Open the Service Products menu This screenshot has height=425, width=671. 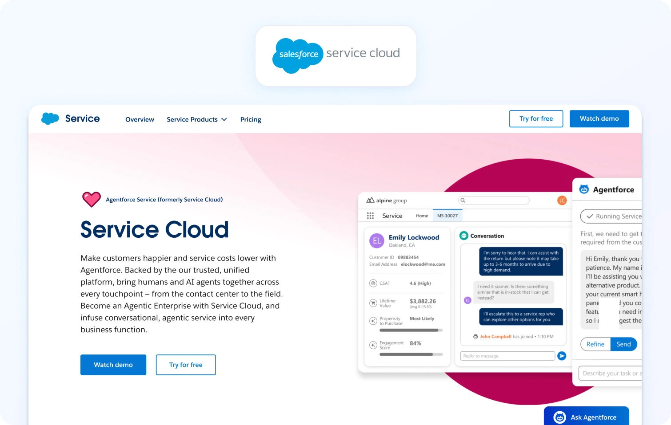197,119
